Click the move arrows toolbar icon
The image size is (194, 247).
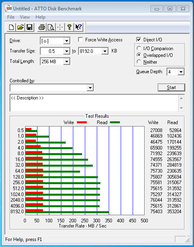pos(60,27)
